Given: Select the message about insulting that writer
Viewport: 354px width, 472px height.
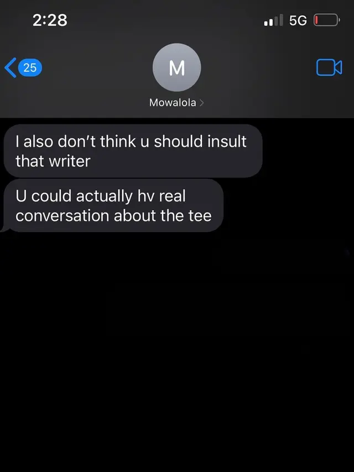Looking at the screenshot, I should click(133, 151).
